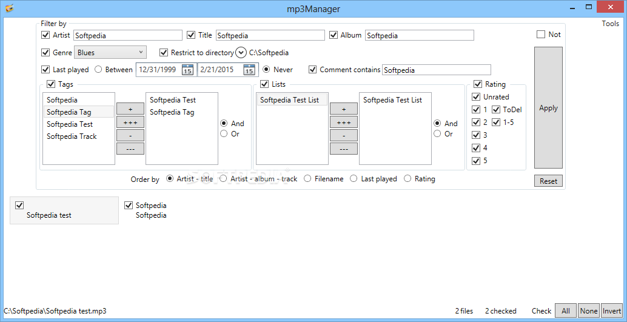
Task: Remove all lists with --- button in Lists
Action: pos(344,149)
